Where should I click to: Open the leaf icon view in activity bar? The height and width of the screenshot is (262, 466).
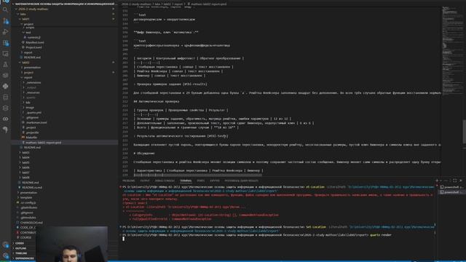click(5, 130)
